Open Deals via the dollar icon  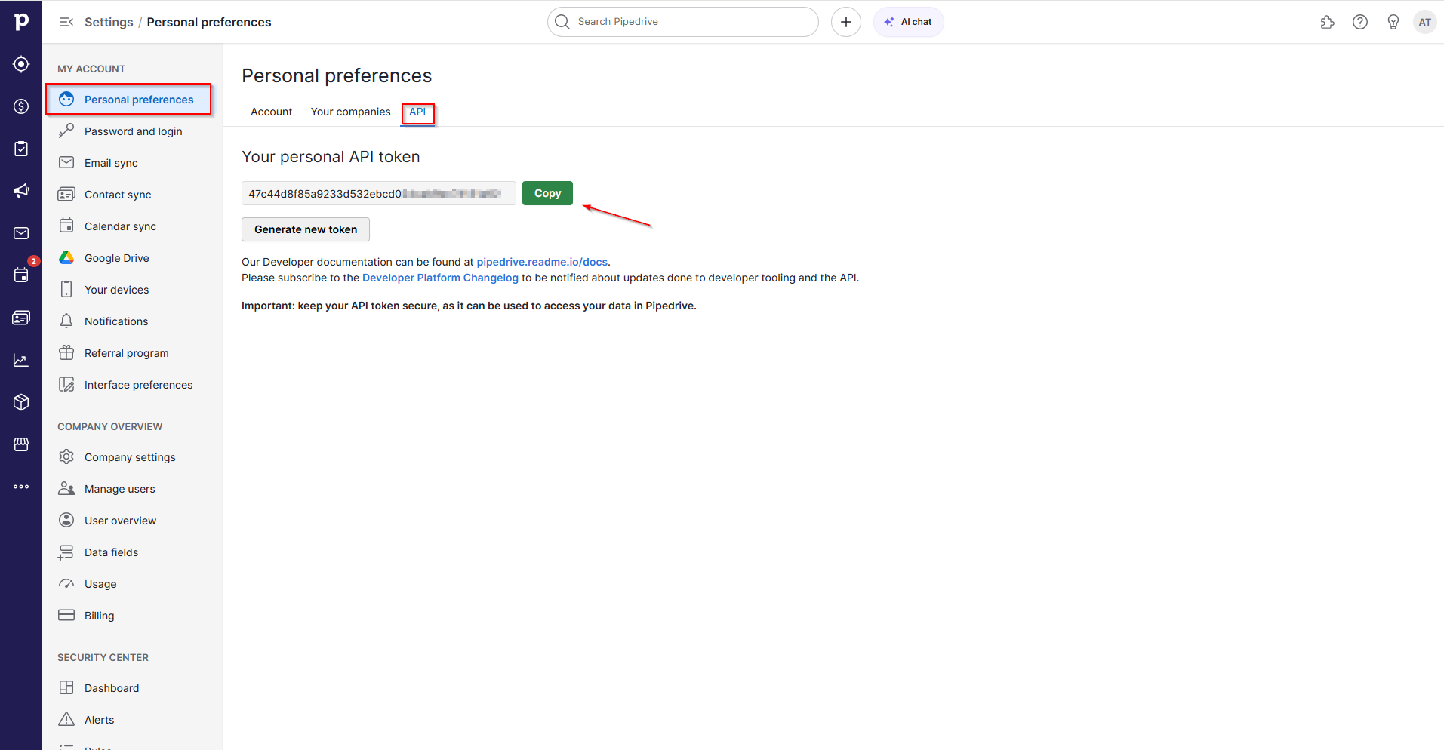point(21,106)
